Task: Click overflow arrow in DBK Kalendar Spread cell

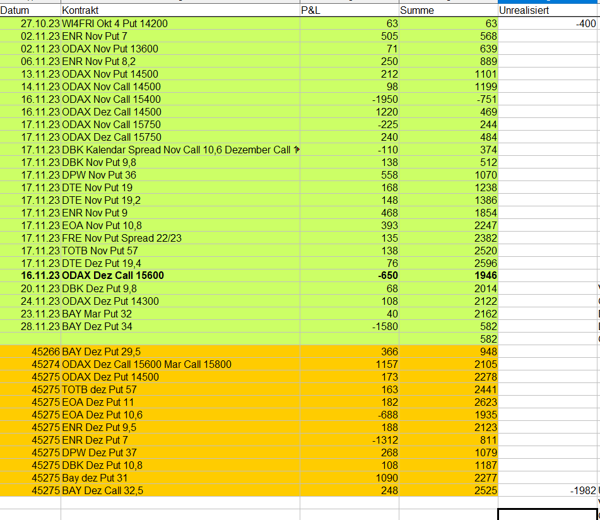Action: (x=297, y=150)
